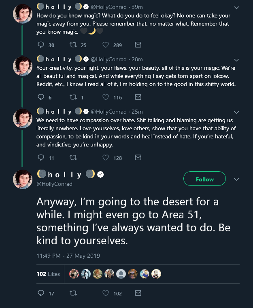The width and height of the screenshot is (253, 308).
Task: Open Holly's profile picture on main tweet
Action: [x=23, y=179]
